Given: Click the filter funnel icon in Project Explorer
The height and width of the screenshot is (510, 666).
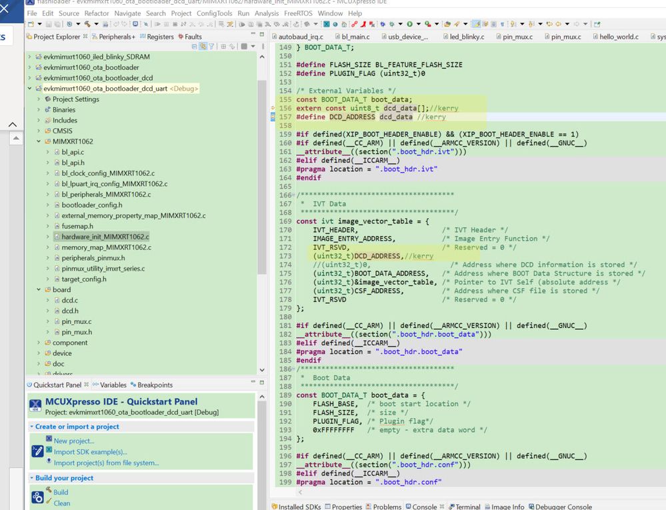Looking at the screenshot, I should (211, 46).
